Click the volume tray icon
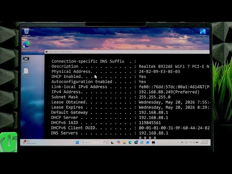 click(194, 142)
